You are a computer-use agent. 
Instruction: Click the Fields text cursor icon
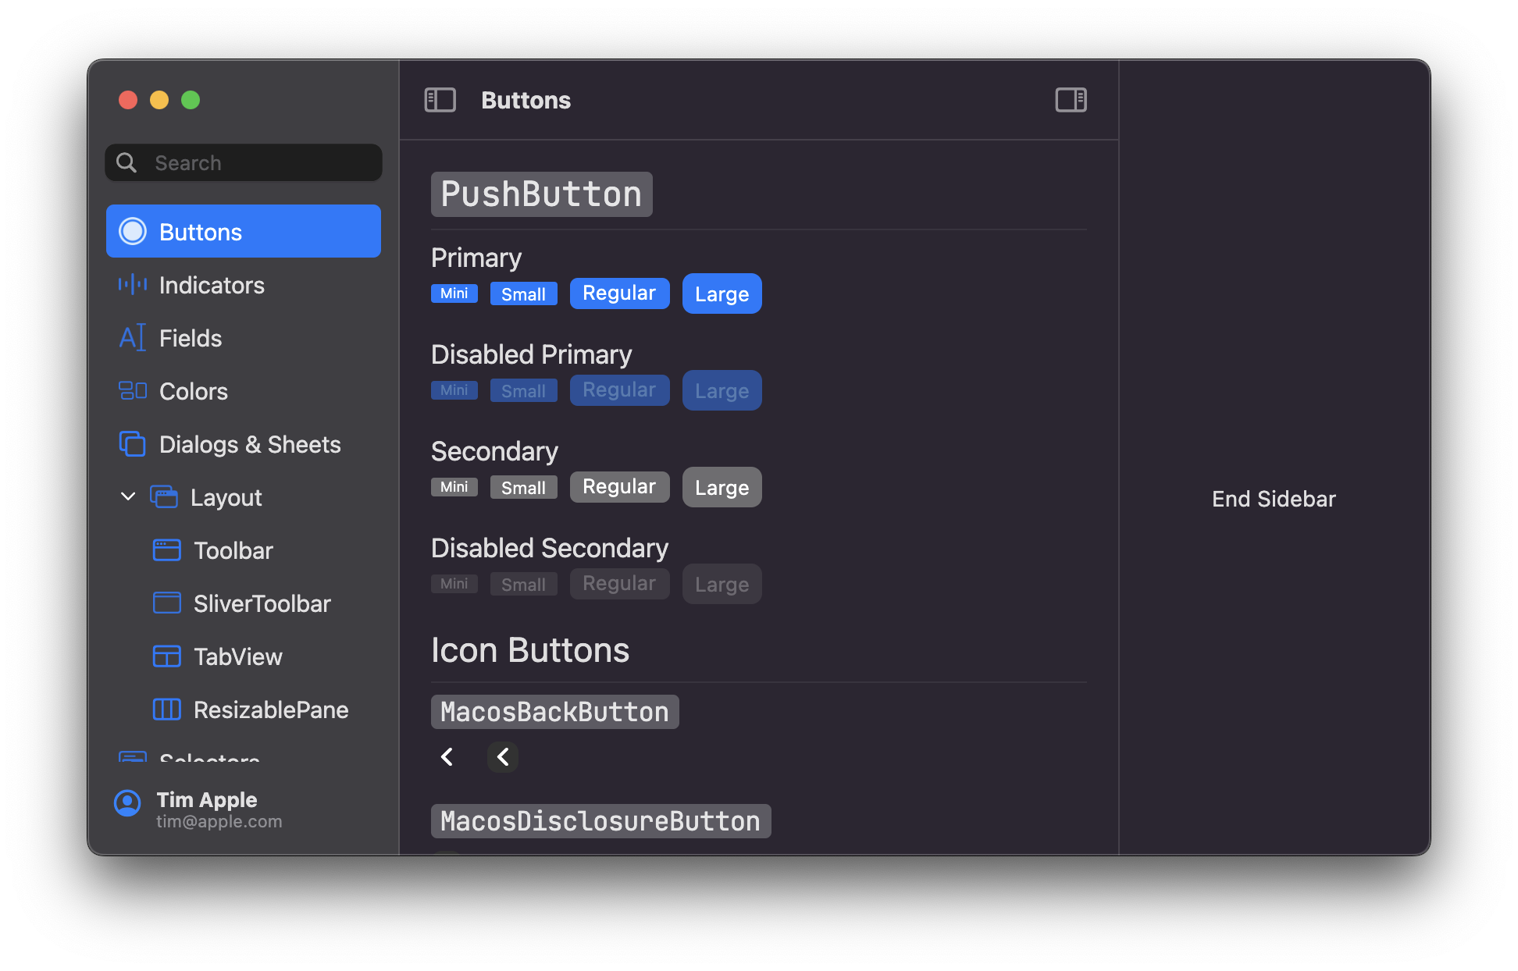133,338
